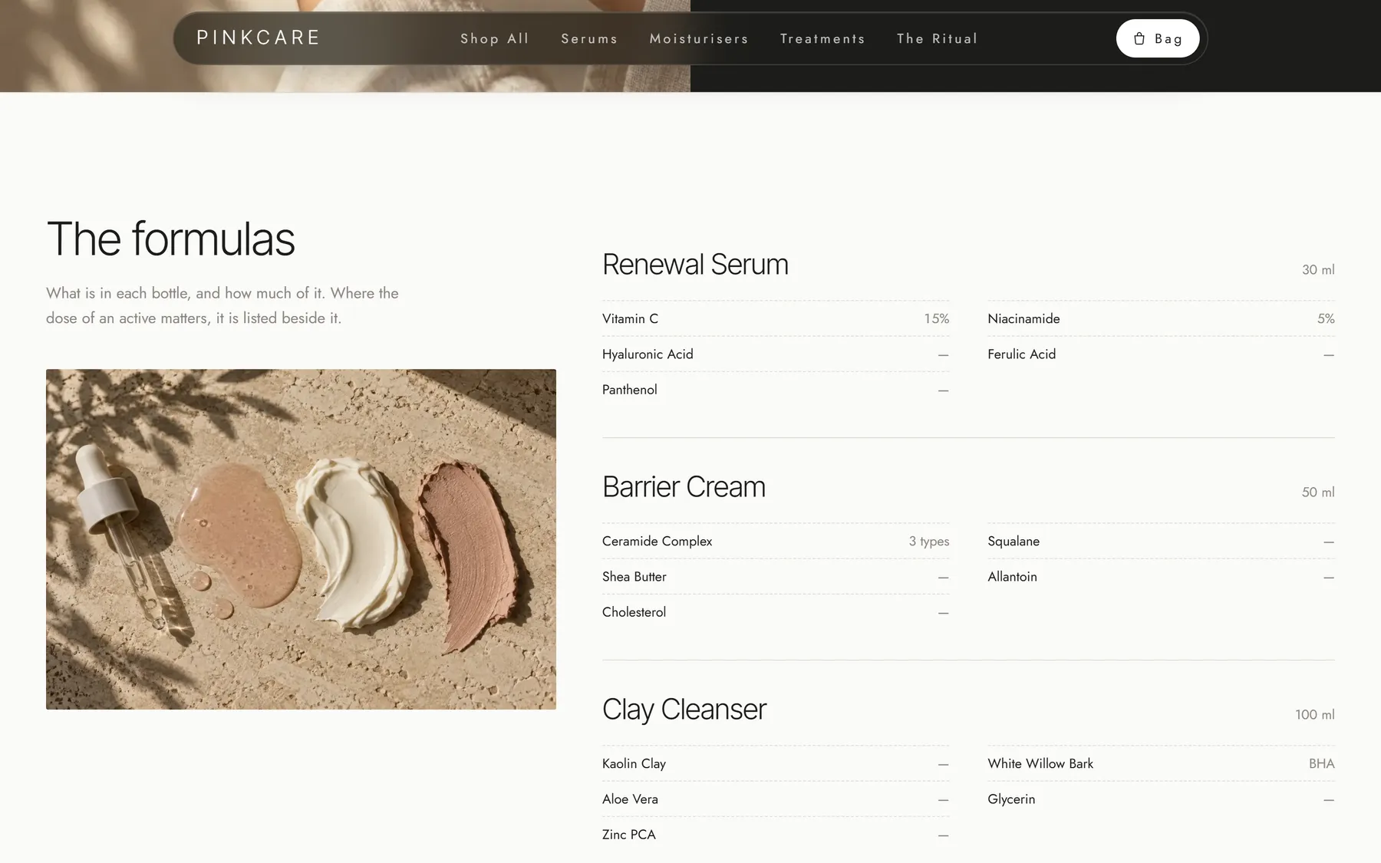Screen dimensions: 1381x863
Task: Click the 50 ml size label
Action: (1318, 492)
